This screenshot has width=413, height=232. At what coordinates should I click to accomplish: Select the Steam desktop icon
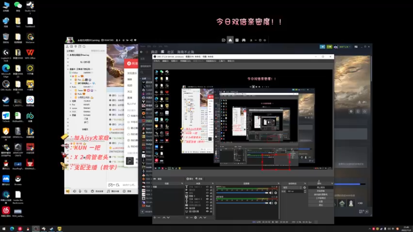tap(6, 101)
